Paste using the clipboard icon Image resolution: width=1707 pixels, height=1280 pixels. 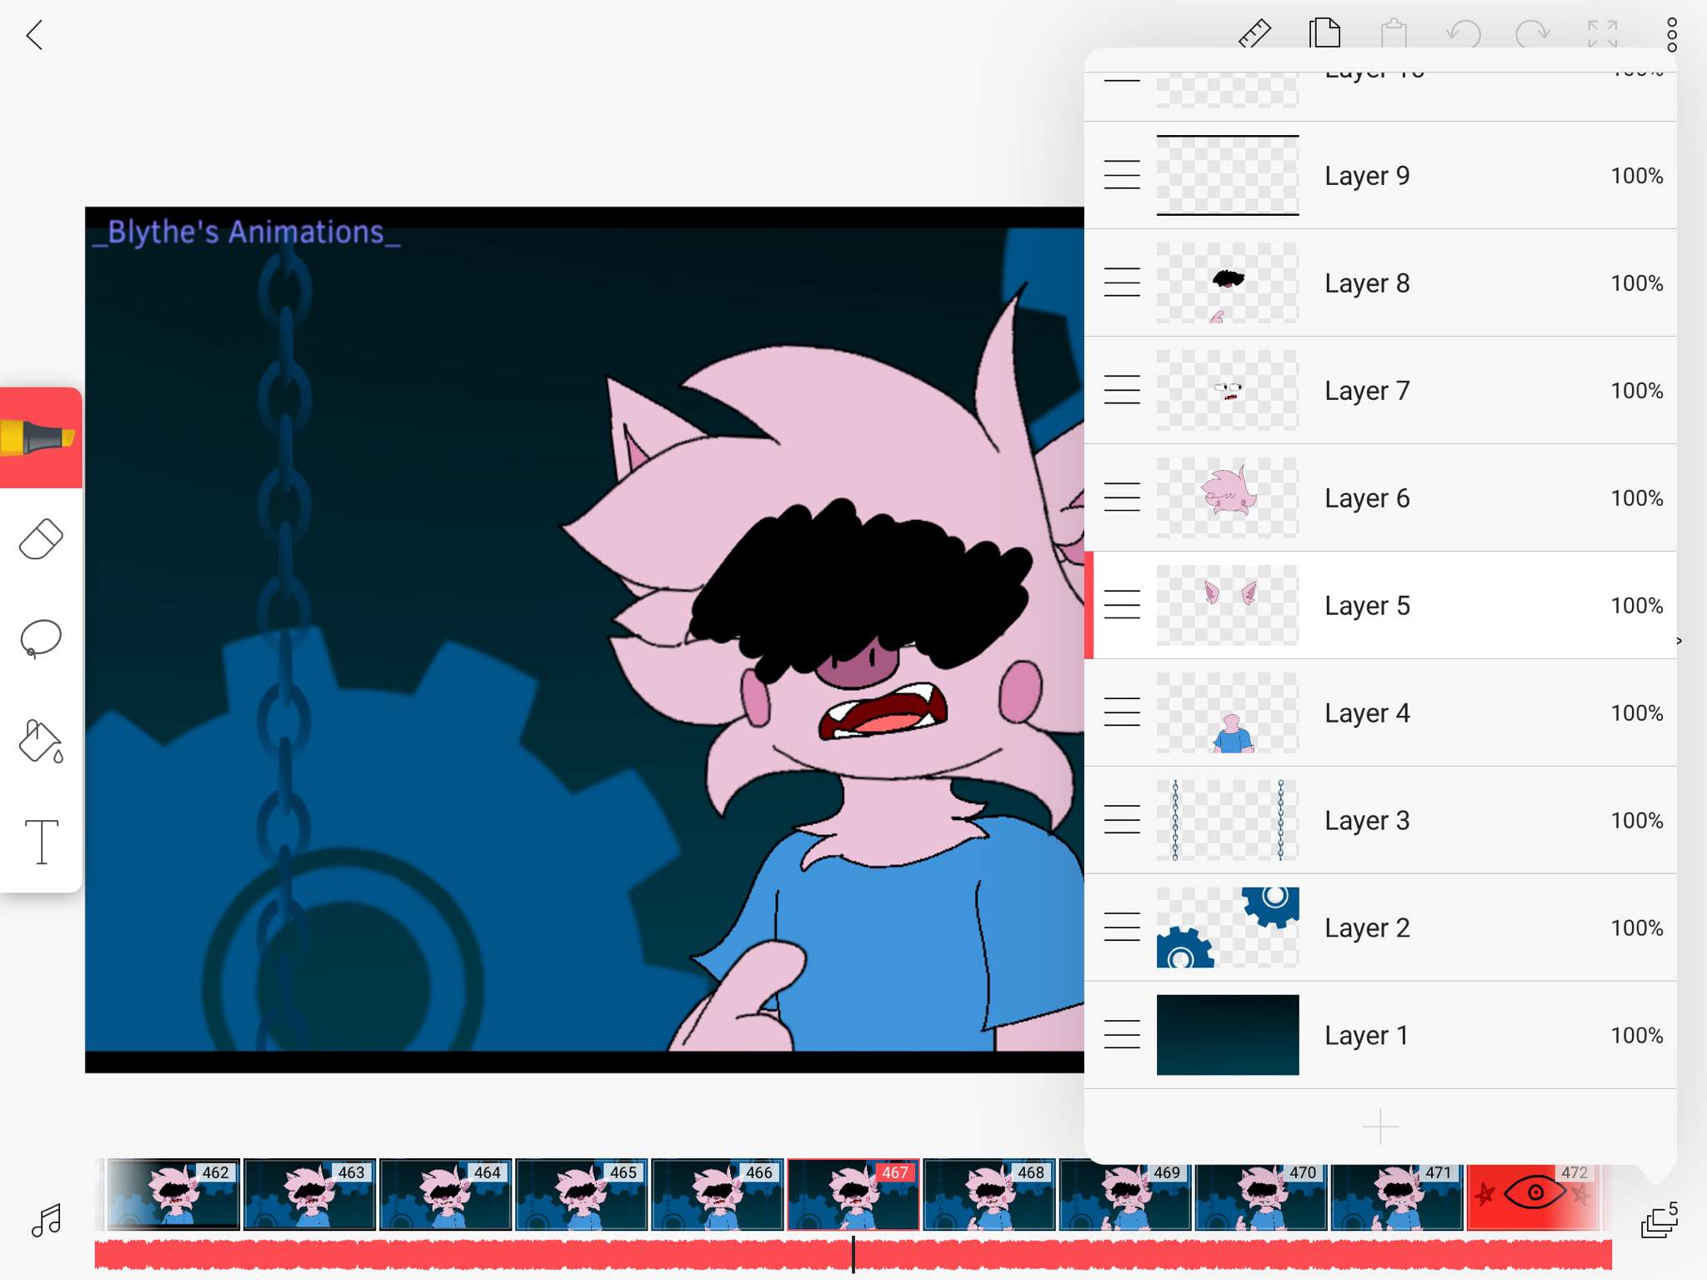pyautogui.click(x=1394, y=34)
